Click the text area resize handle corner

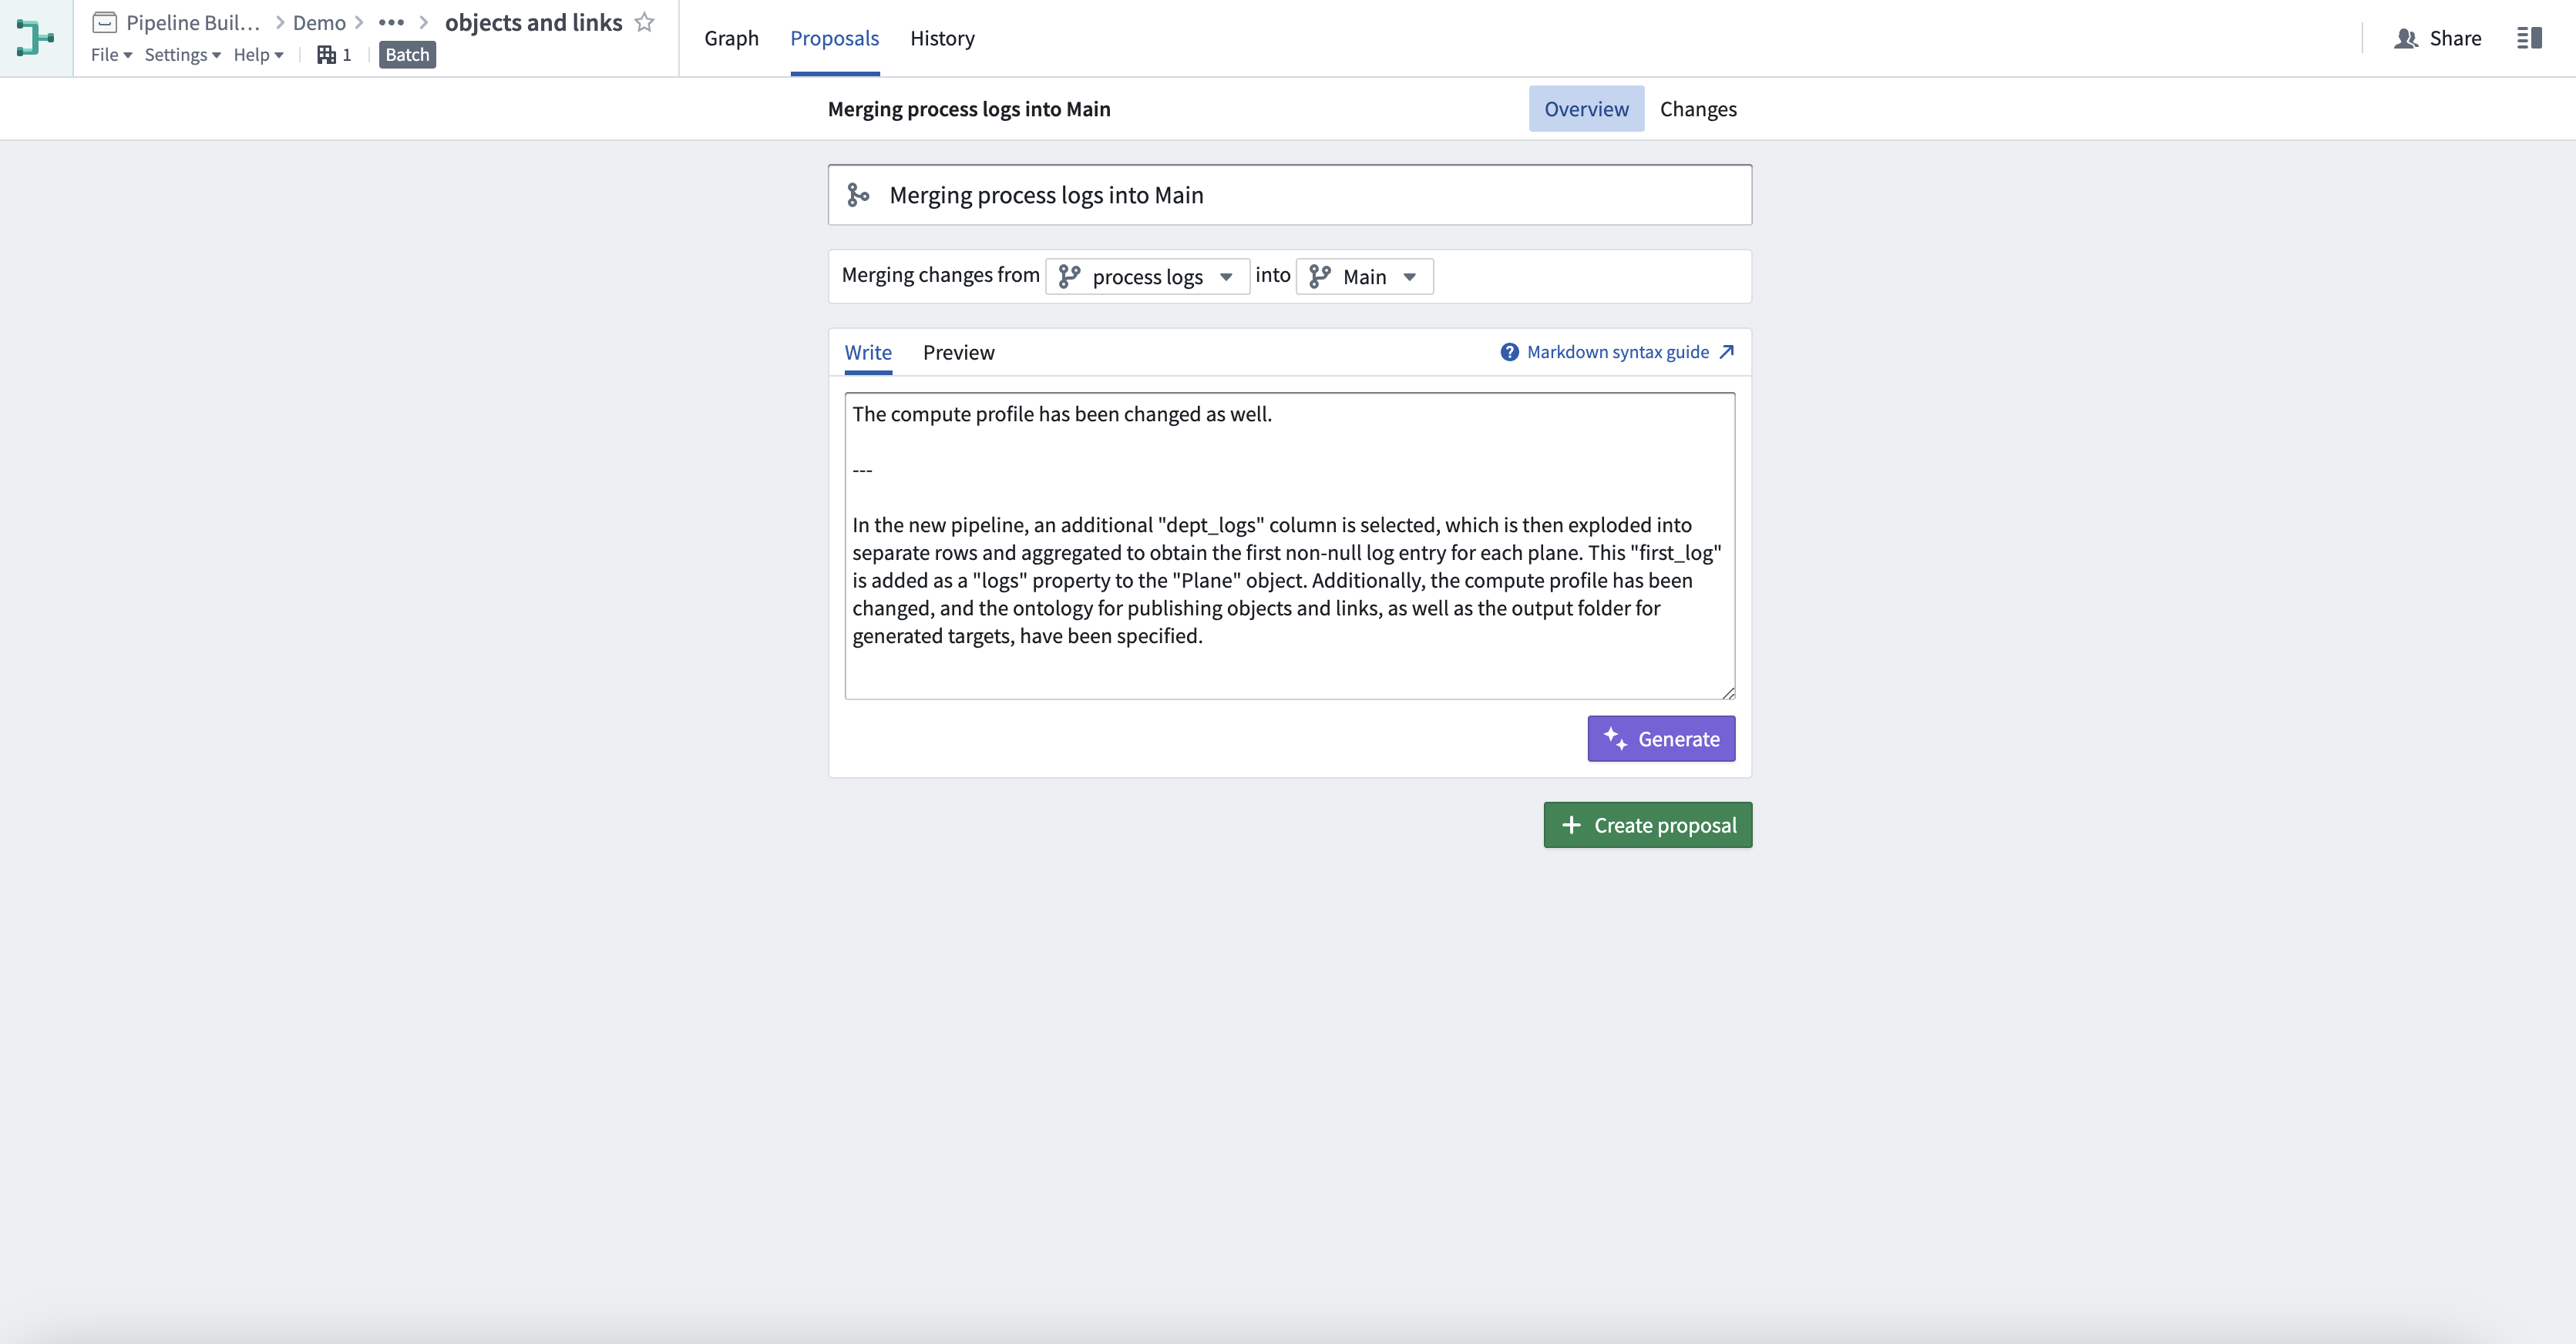(1728, 692)
